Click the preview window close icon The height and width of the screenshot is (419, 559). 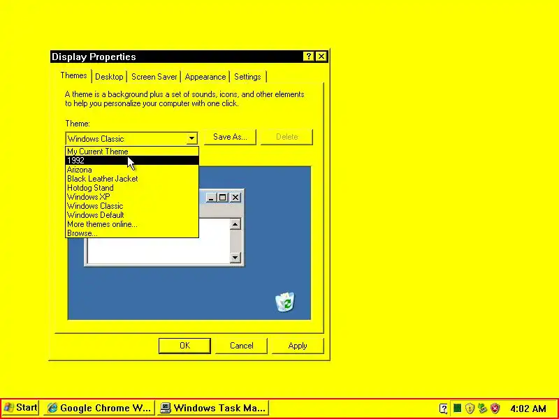(x=235, y=198)
